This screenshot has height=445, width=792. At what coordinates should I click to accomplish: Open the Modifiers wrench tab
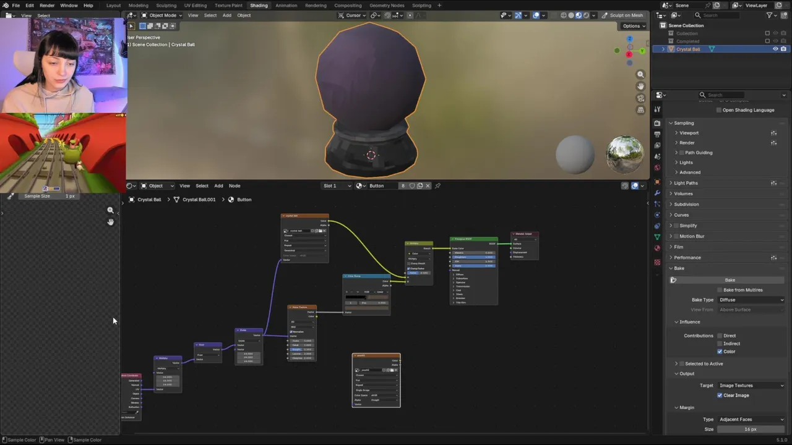(657, 193)
